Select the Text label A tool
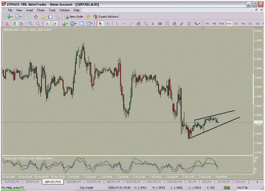The height and width of the screenshot is (191, 265). [x=153, y=24]
